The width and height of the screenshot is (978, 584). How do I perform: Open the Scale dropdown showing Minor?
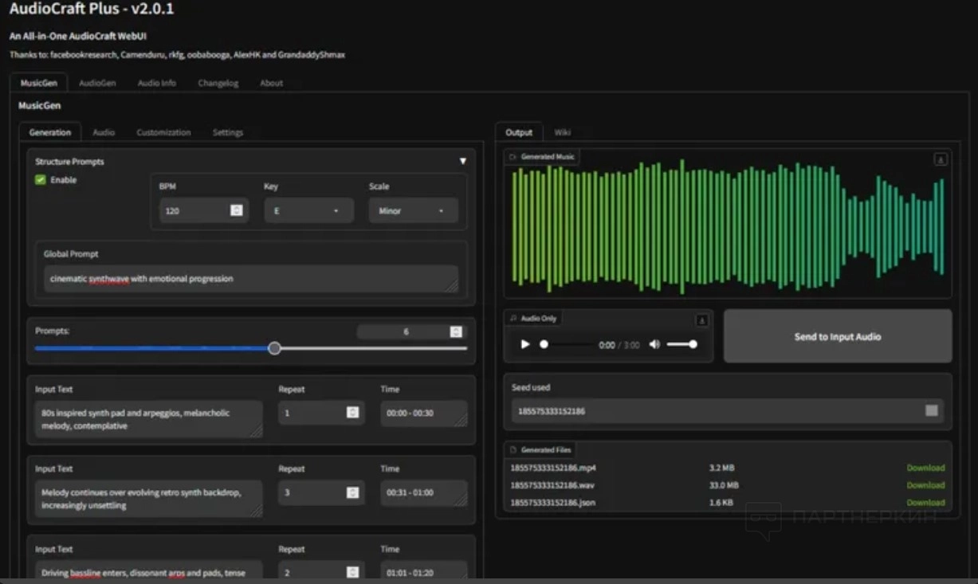pos(412,211)
